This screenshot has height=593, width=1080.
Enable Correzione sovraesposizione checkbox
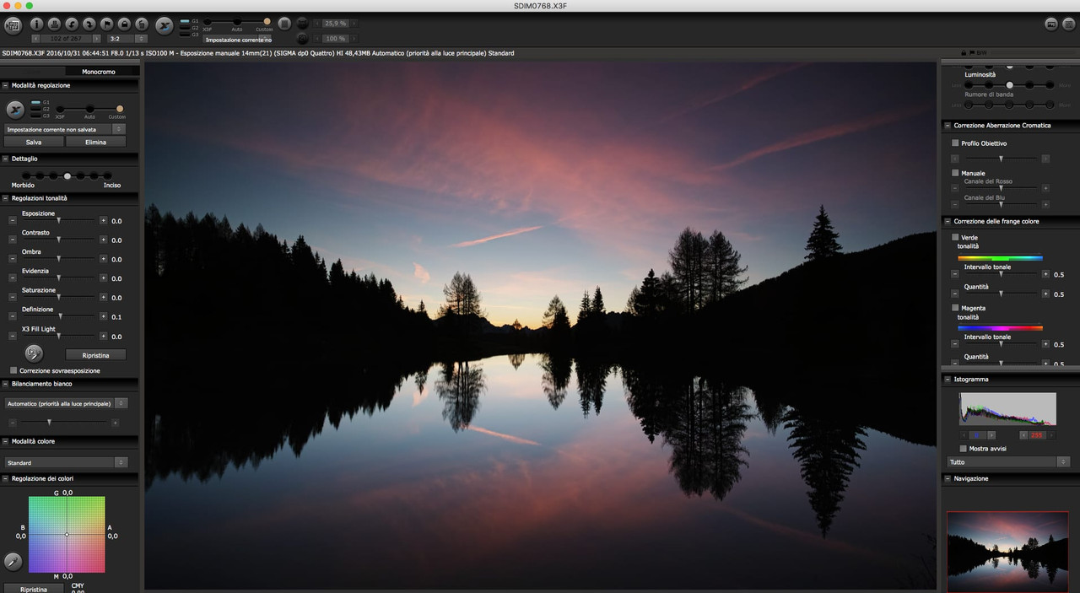tap(13, 370)
